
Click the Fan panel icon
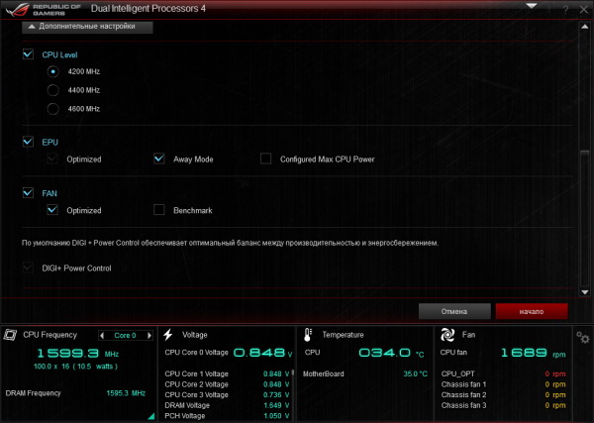(447, 335)
